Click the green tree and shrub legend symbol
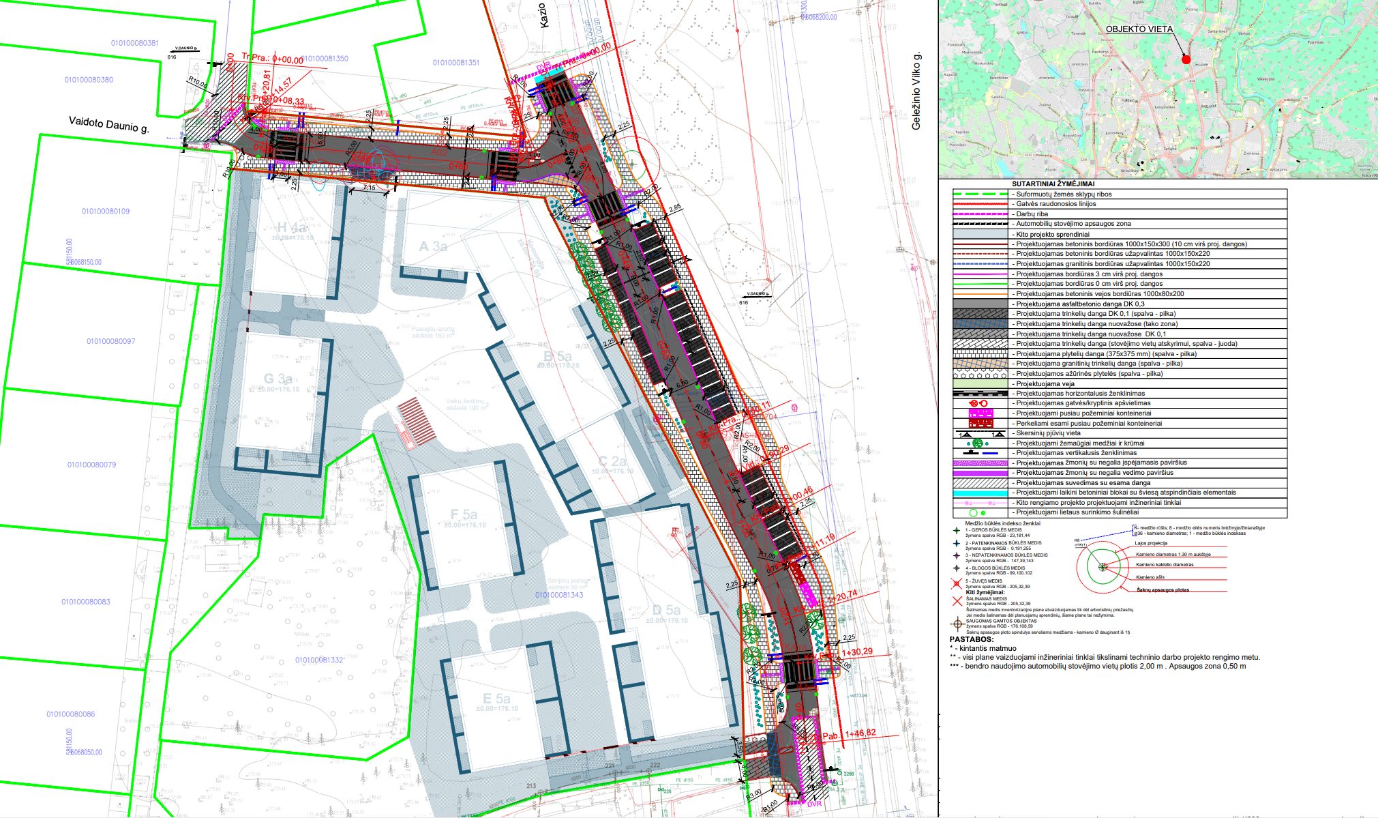This screenshot has height=818, width=1378. point(979,443)
